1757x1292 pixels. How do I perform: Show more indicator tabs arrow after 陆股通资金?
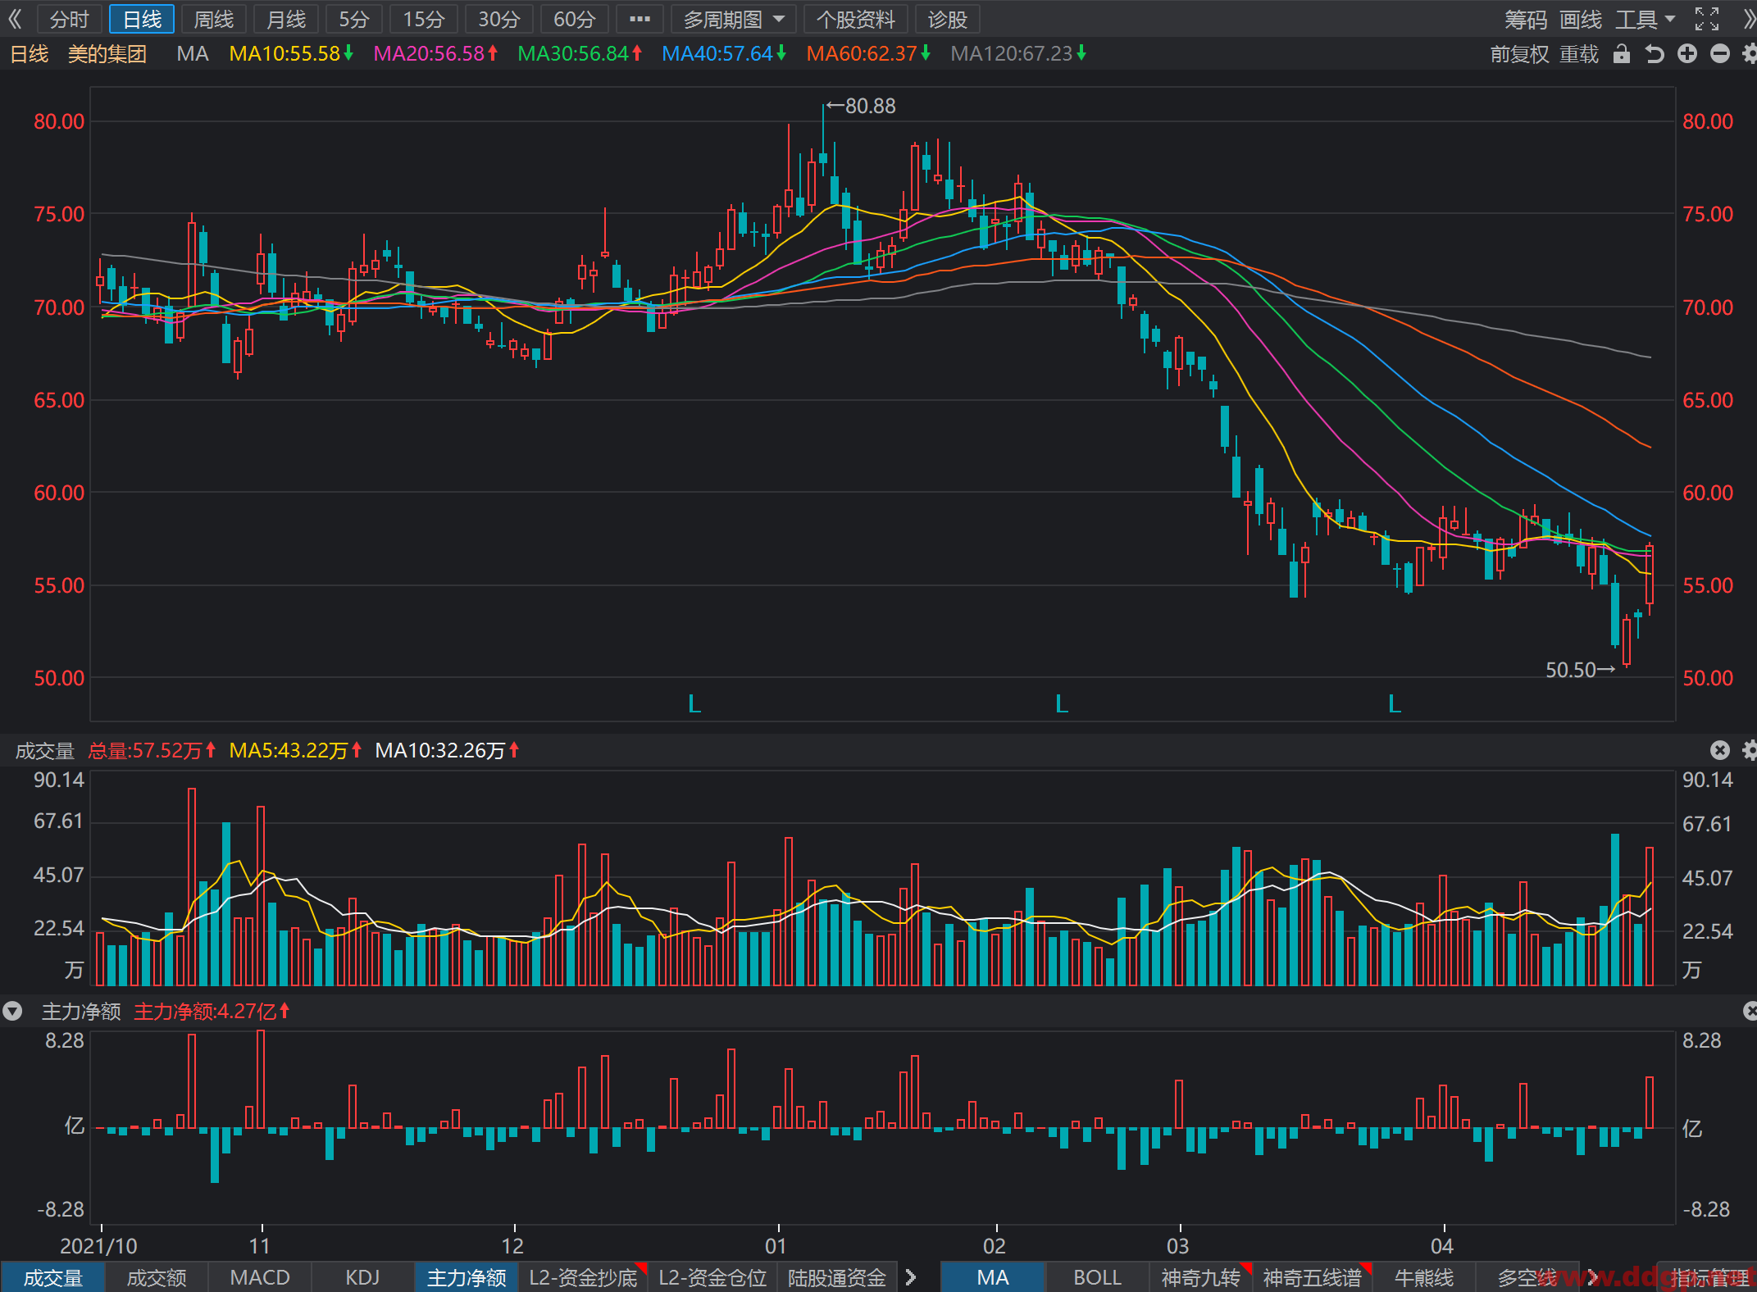[910, 1277]
